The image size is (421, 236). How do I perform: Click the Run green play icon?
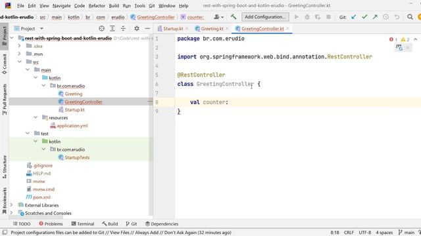click(297, 17)
